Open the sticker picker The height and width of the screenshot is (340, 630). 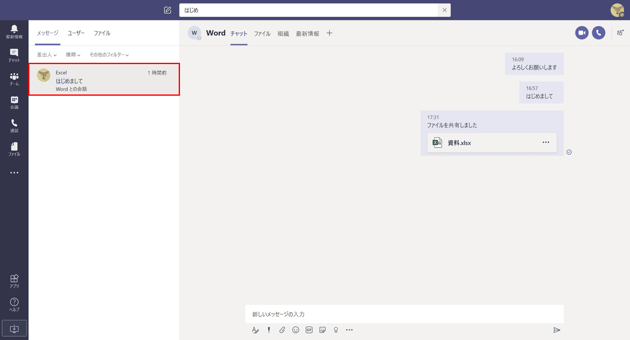tap(322, 330)
